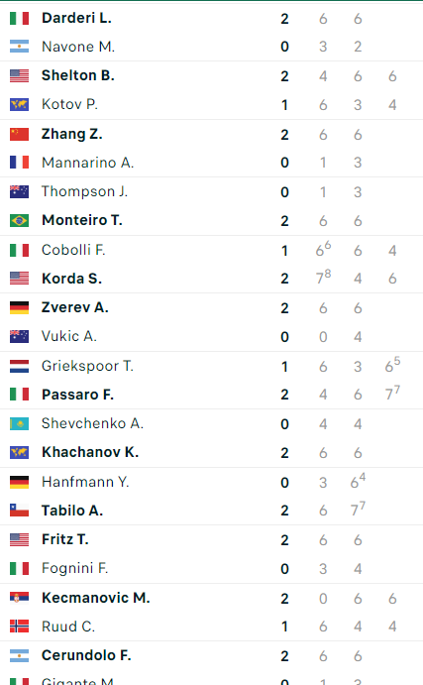The width and height of the screenshot is (423, 685).
Task: Click the Norwegian flag next to Ruud C.
Action: (x=19, y=627)
